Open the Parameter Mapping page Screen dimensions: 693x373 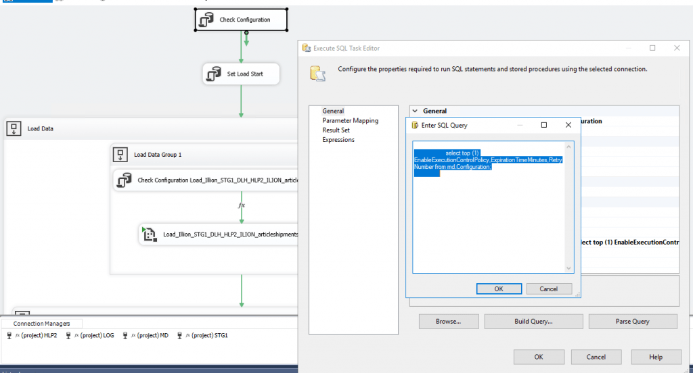(x=350, y=120)
